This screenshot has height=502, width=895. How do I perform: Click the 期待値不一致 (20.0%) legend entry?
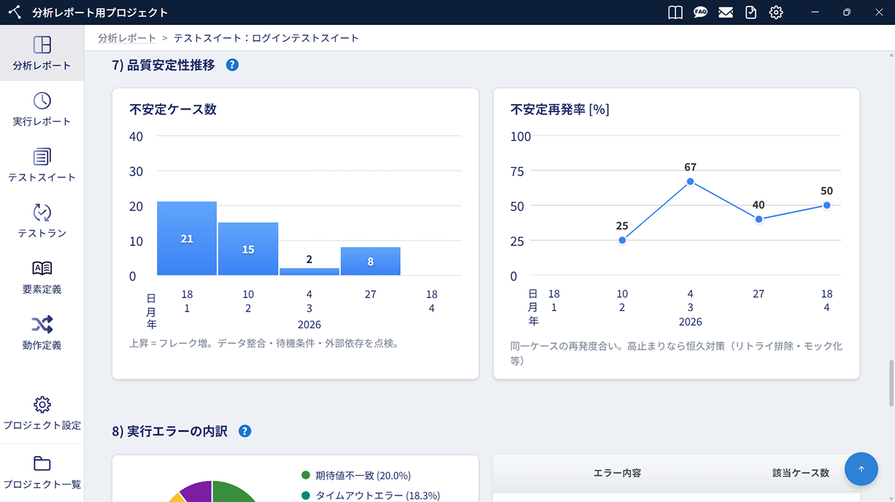point(356,476)
